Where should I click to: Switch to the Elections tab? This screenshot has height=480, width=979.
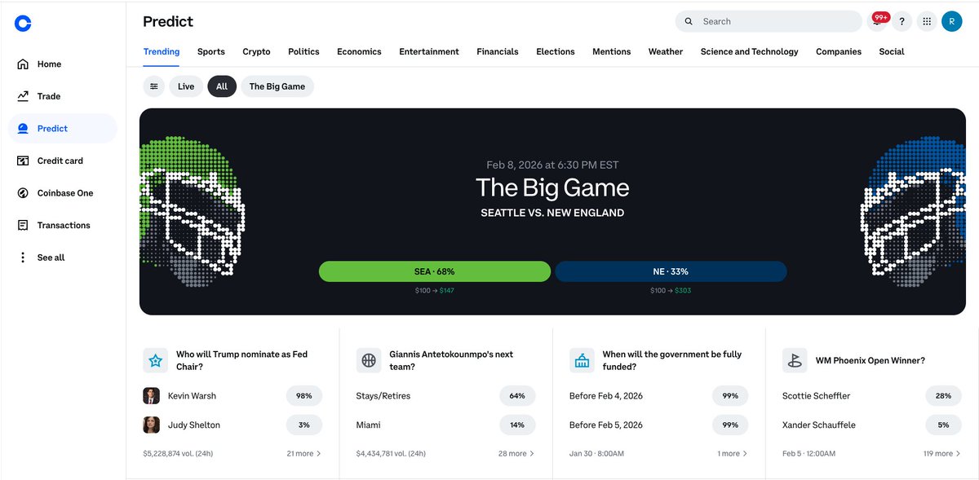coord(556,51)
